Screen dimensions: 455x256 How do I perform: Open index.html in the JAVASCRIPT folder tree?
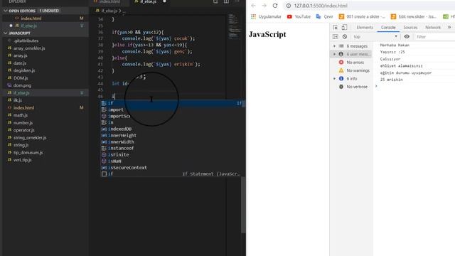pos(23,107)
